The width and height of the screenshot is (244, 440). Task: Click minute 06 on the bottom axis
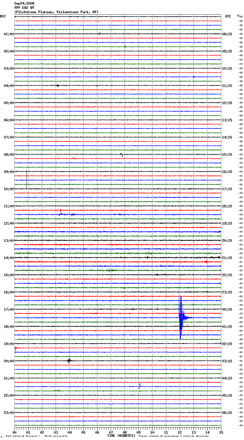[x=97, y=432]
